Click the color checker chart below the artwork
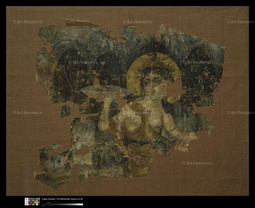This screenshot has height=208, width=255. point(32,202)
